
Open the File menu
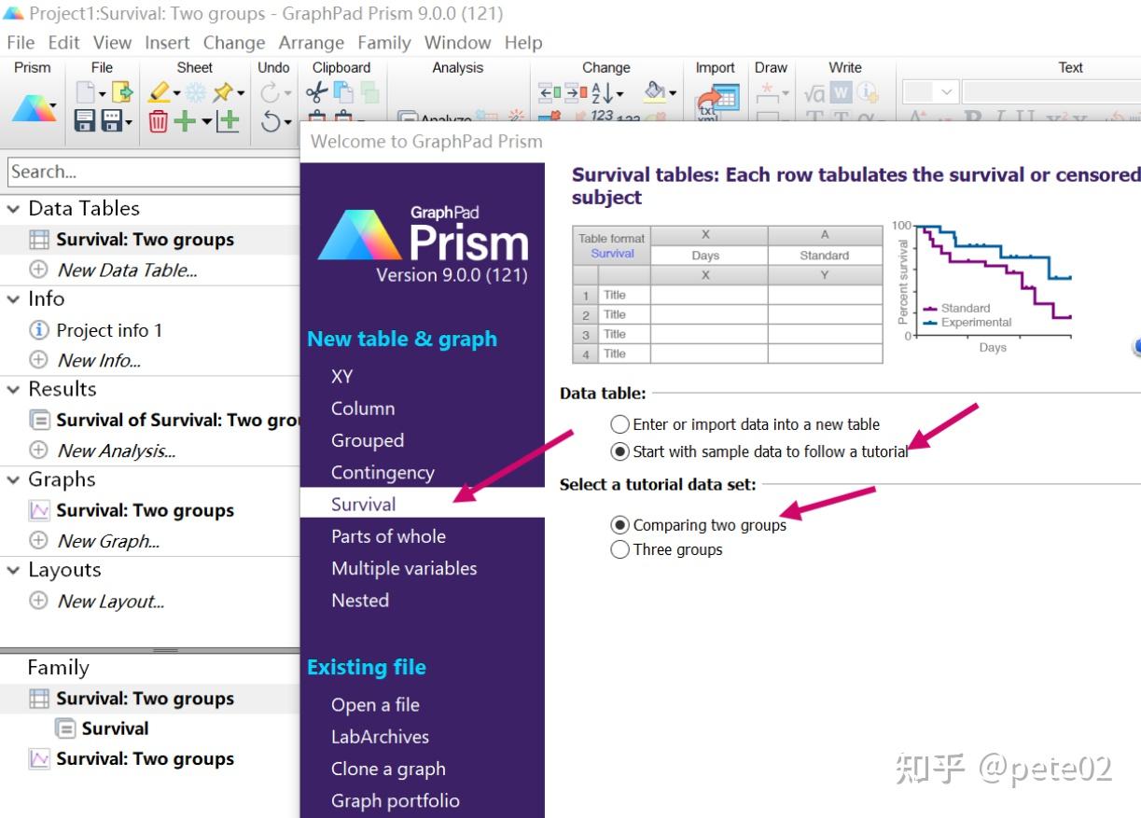tap(21, 43)
